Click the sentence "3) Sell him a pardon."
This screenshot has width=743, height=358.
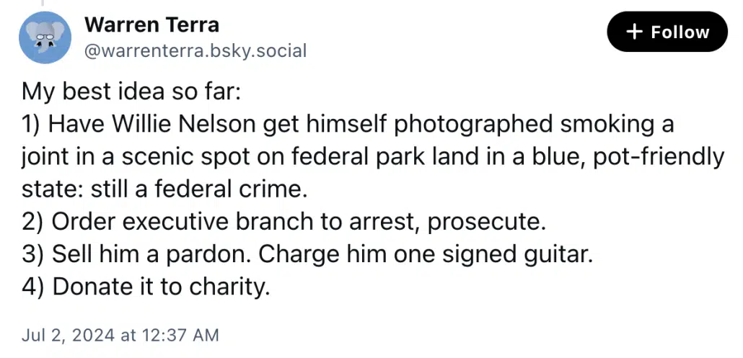coord(137,254)
